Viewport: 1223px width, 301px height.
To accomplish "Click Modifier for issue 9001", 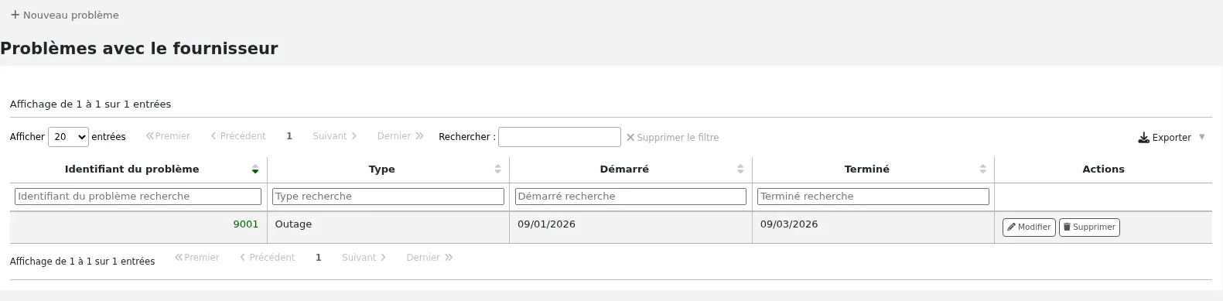I will point(1029,227).
